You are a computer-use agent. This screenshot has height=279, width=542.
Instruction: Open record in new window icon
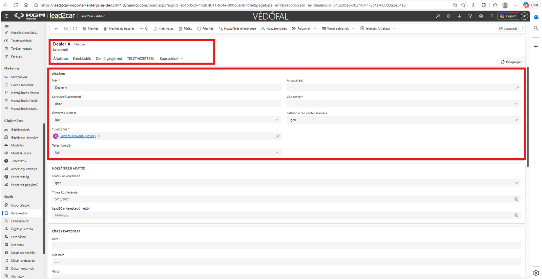pyautogui.click(x=75, y=29)
